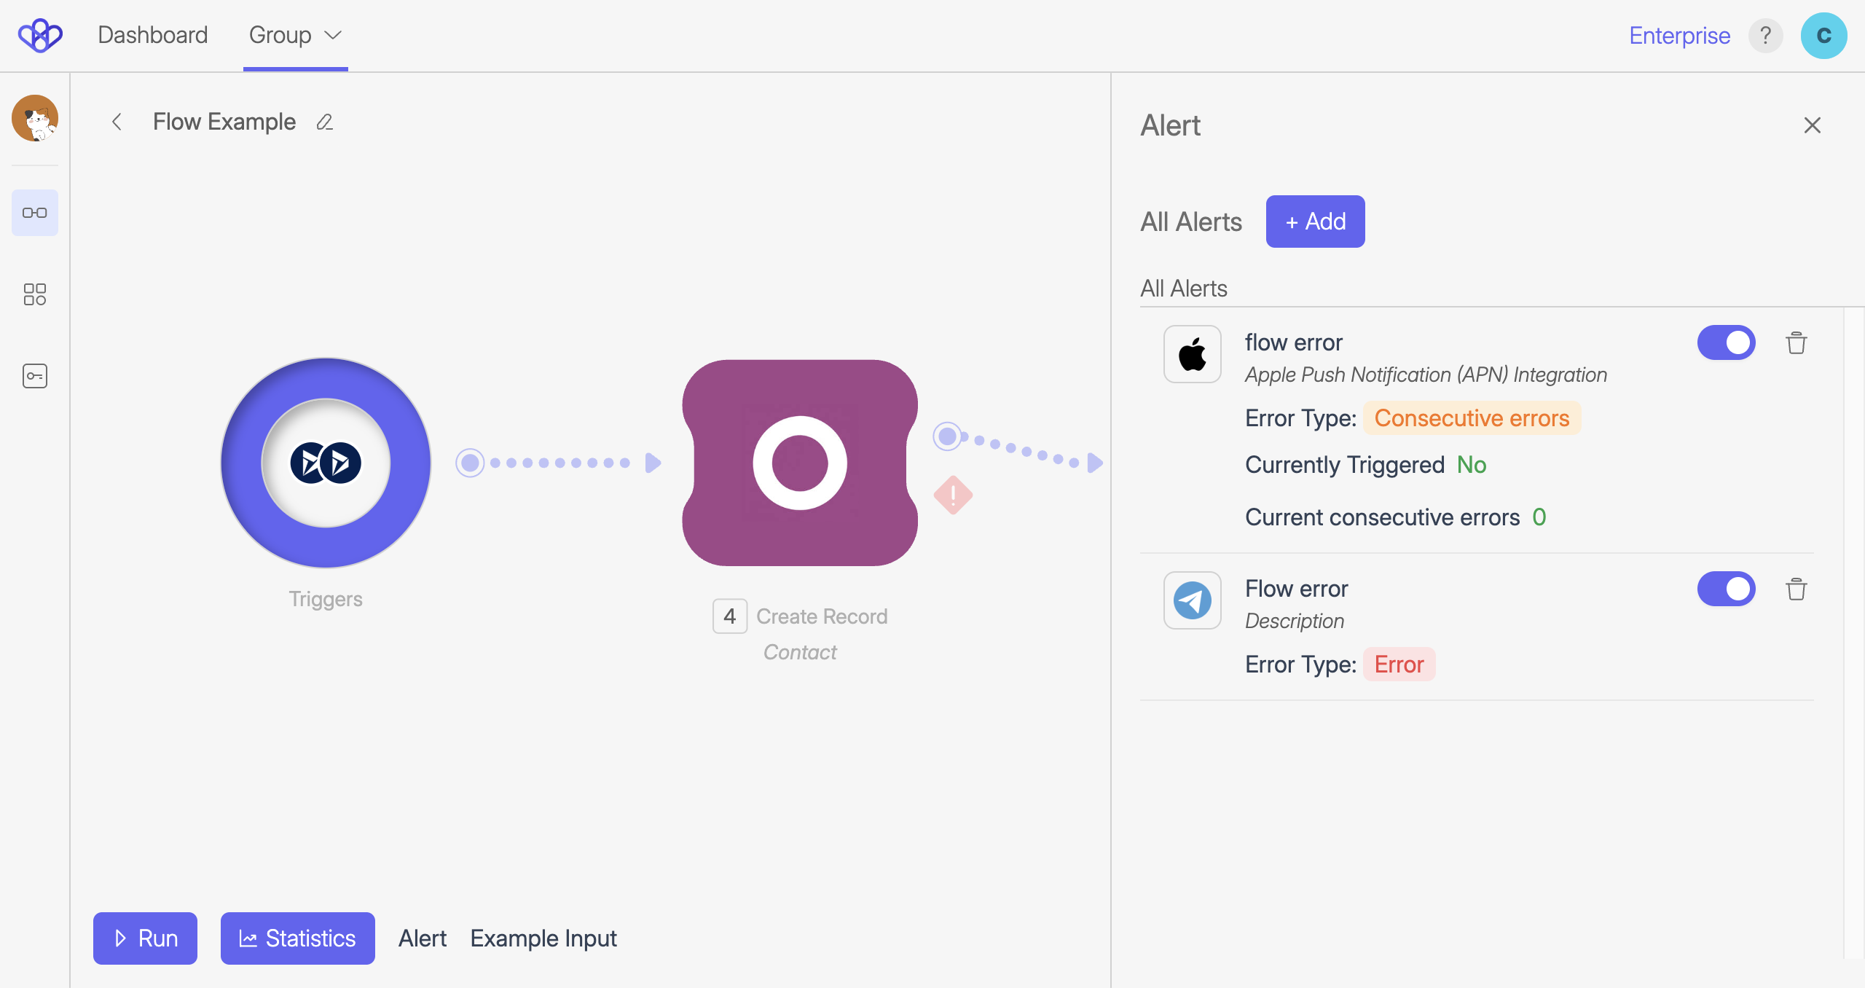Delete the Apple Push Notification flow error alert
The width and height of the screenshot is (1865, 988).
[1796, 342]
